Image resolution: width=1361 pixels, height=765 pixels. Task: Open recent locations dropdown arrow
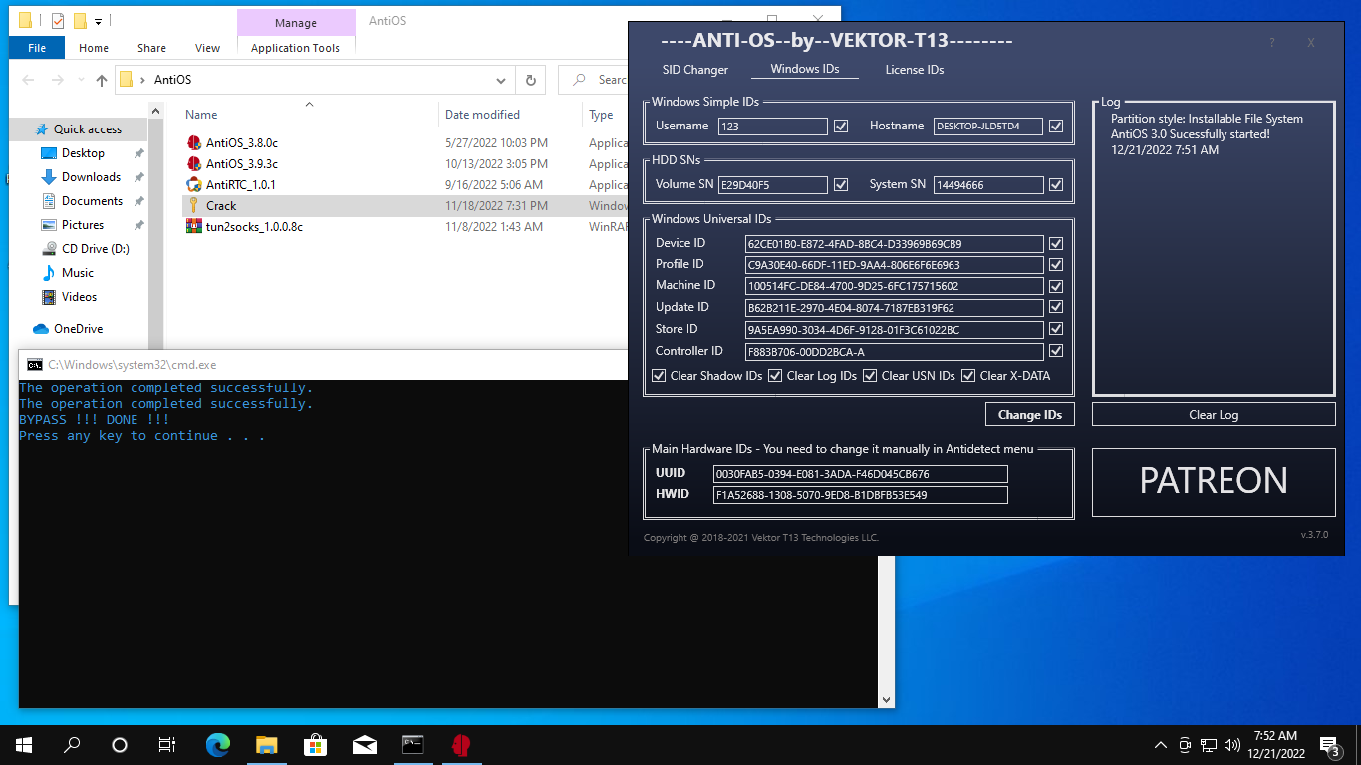(x=81, y=80)
